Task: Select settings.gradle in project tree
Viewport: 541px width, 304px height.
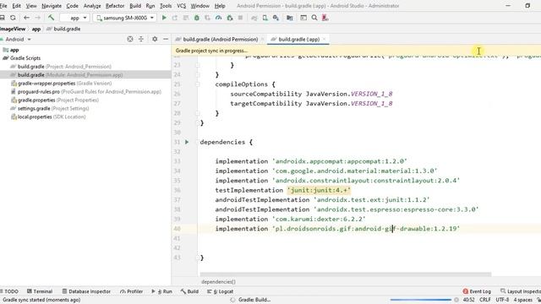Action: tap(50, 109)
